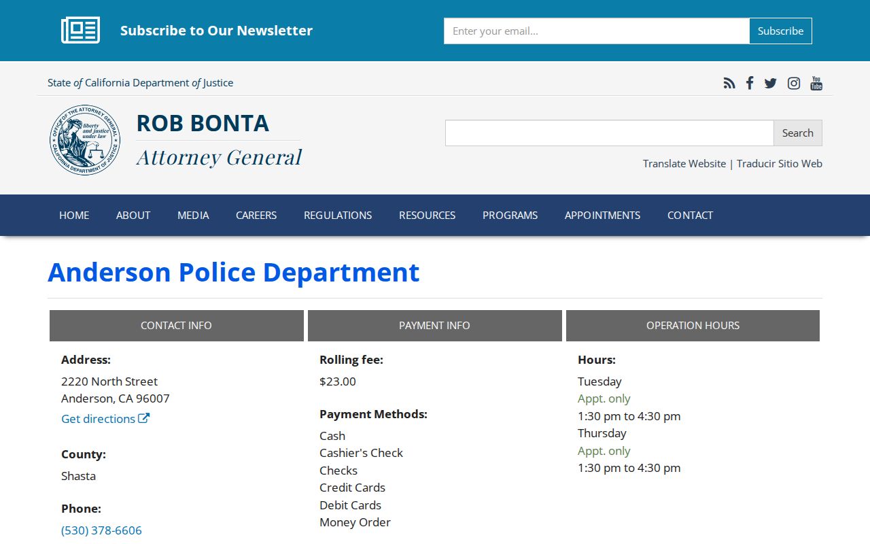This screenshot has width=870, height=544.
Task: Open the RESOURCES menu
Action: tap(427, 215)
